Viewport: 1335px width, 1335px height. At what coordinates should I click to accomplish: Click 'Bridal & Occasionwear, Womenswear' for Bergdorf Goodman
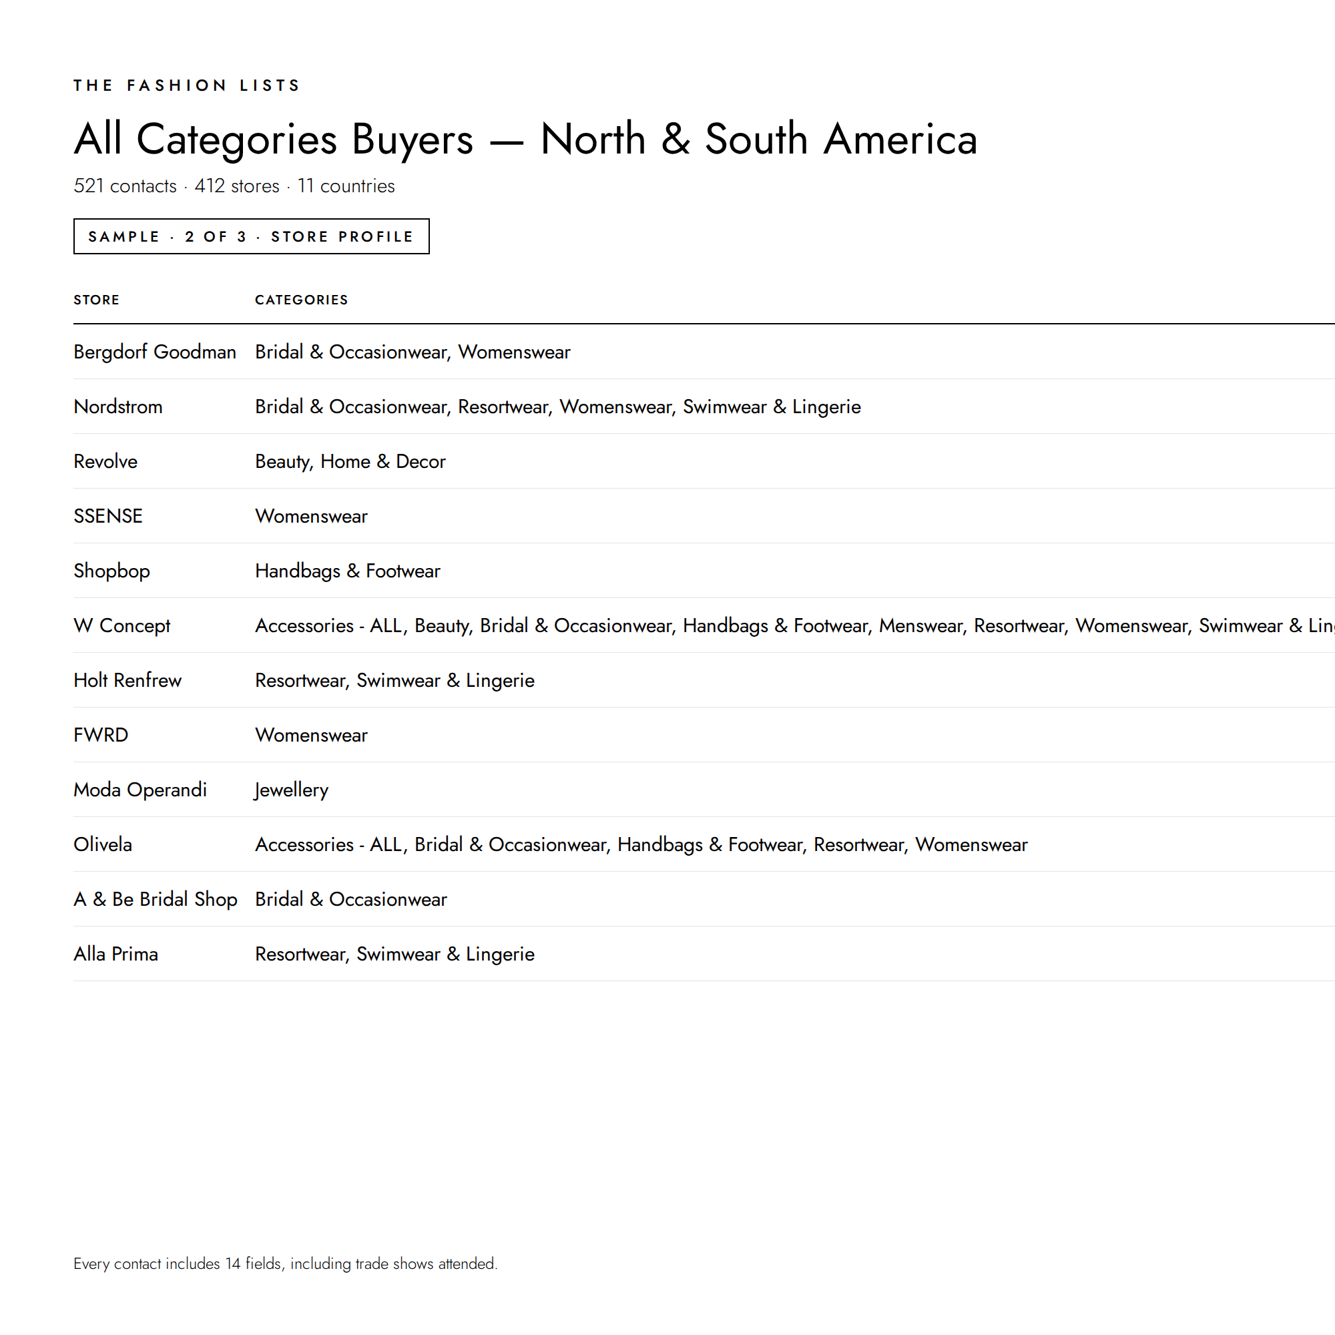pos(413,352)
